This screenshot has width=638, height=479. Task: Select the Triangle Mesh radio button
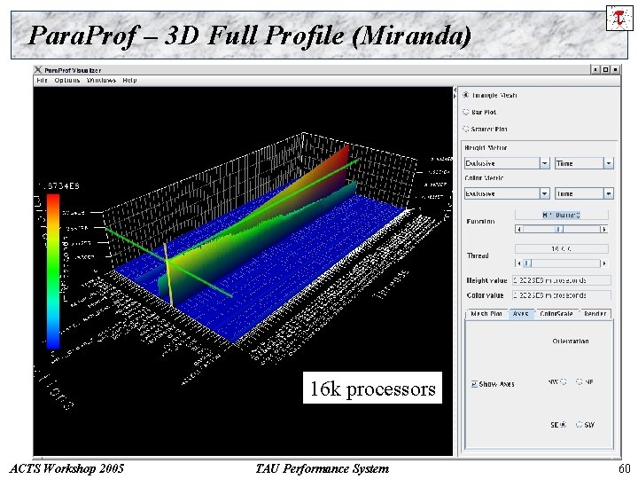(466, 95)
